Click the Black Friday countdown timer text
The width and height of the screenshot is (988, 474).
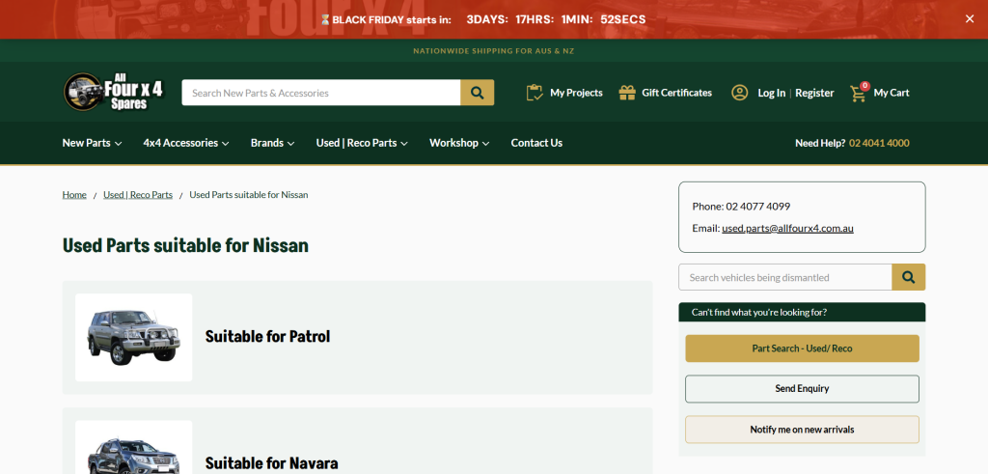[557, 19]
